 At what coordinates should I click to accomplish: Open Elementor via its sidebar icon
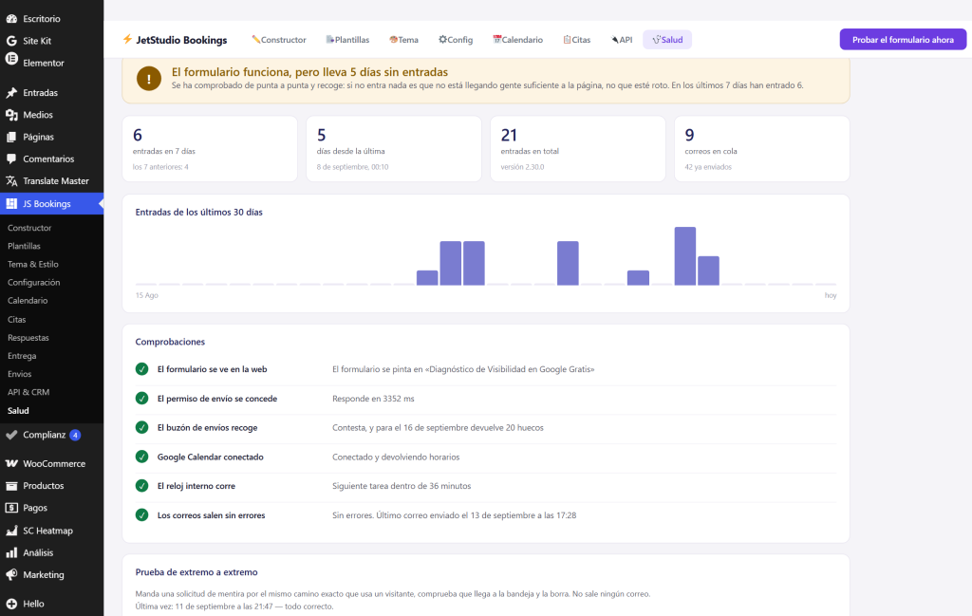11,59
